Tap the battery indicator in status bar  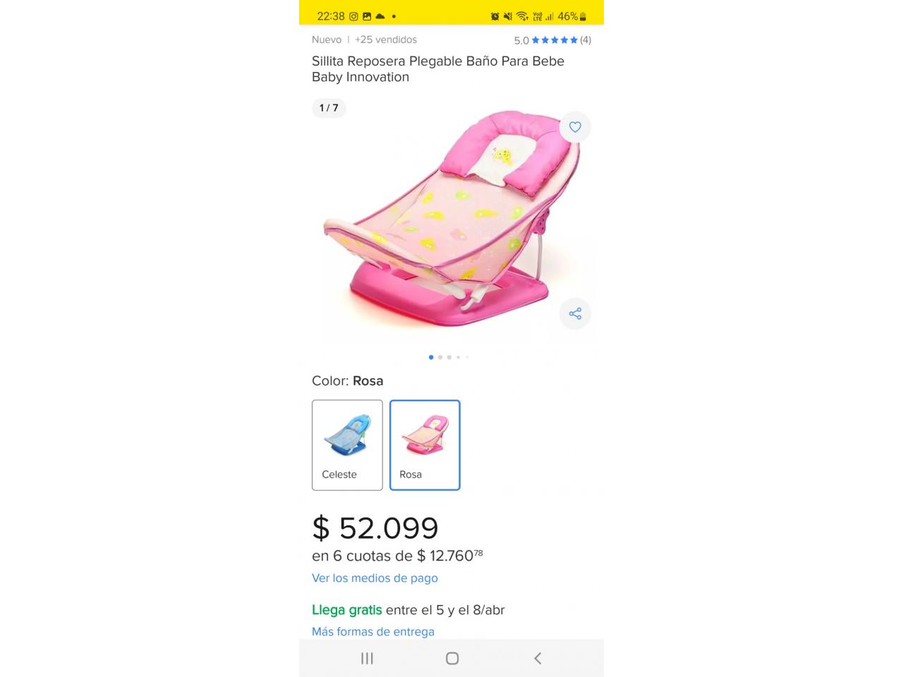coord(583,16)
